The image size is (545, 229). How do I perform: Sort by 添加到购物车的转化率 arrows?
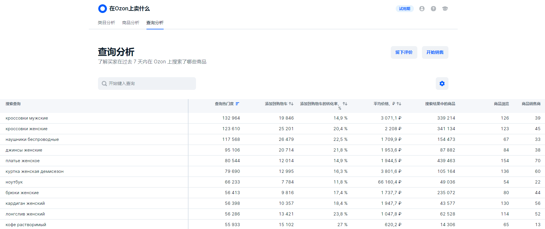click(x=345, y=104)
